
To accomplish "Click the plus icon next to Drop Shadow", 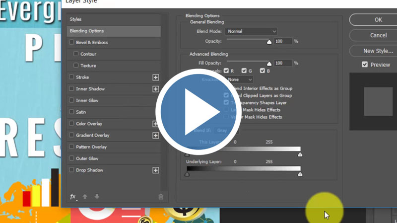I will 155,170.
